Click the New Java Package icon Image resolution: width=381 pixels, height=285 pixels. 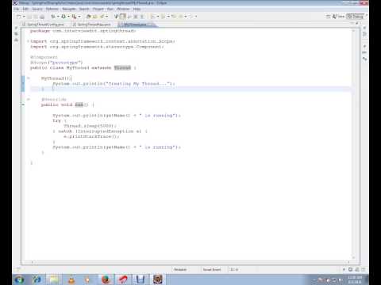(x=89, y=17)
